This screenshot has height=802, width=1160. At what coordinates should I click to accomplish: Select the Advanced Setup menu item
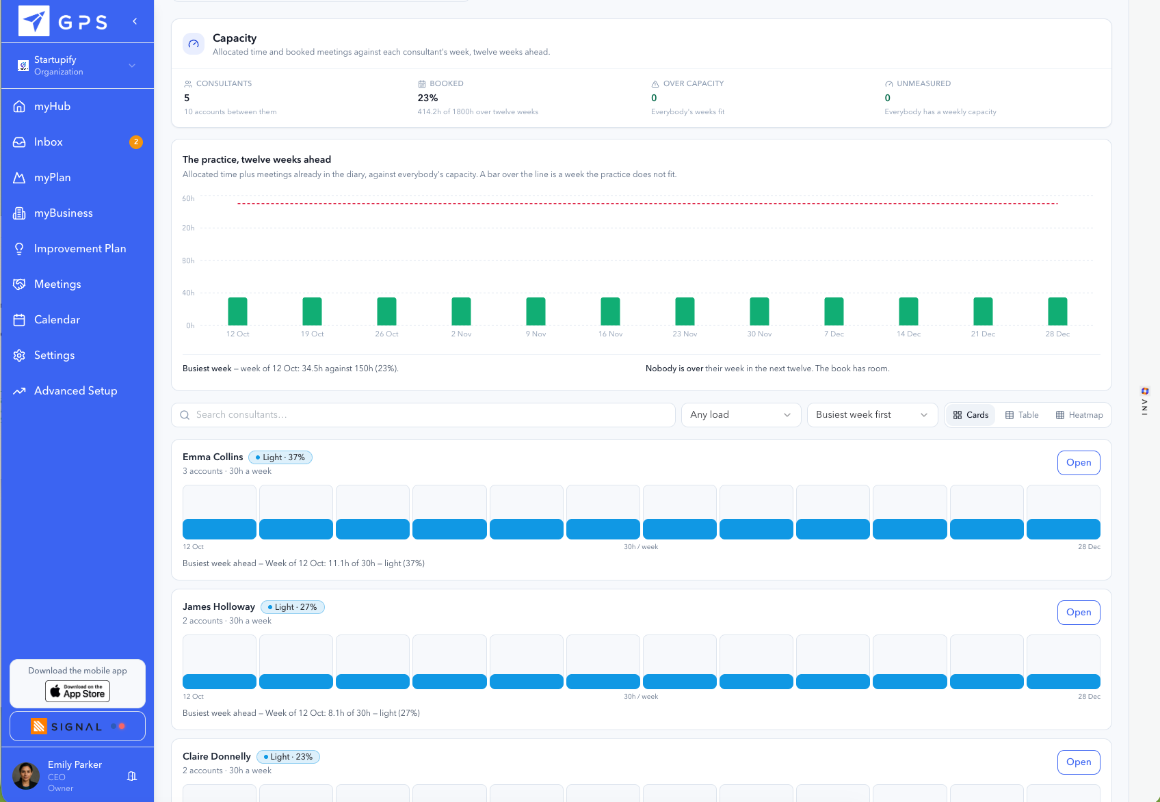77,391
